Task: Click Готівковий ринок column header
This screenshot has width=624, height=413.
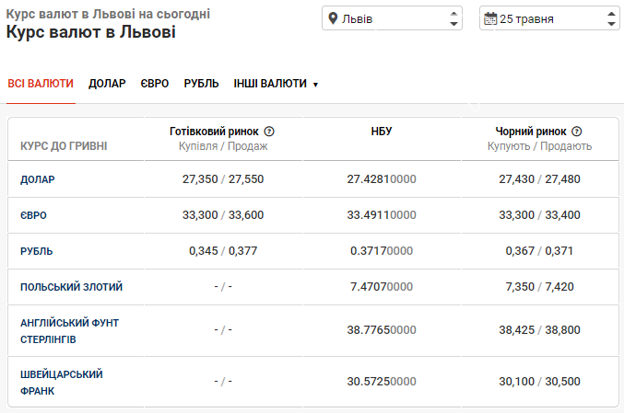Action: [x=214, y=131]
